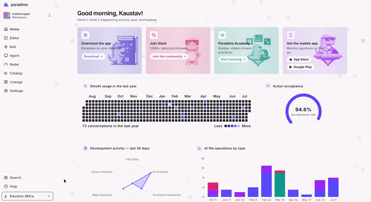The width and height of the screenshot is (371, 202).
Task: Click chat icon on Join Slack card
Action: pyautogui.click(x=154, y=35)
